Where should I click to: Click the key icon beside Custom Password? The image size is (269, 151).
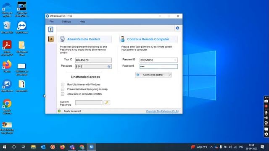(107, 103)
